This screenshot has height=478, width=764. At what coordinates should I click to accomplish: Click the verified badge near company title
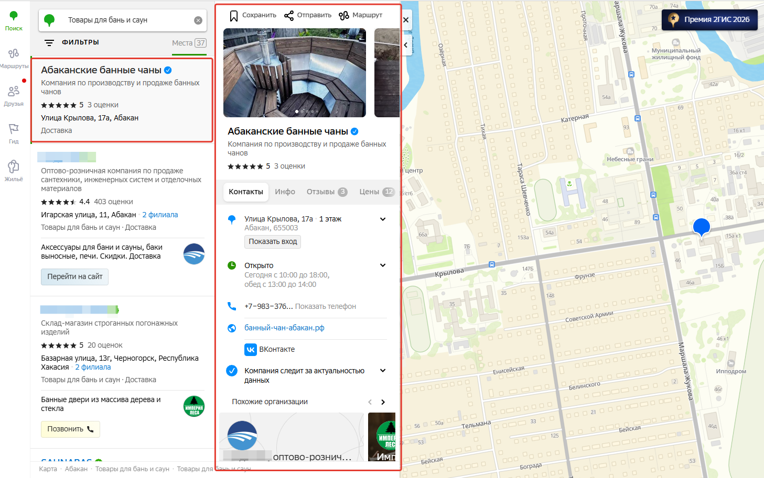354,131
